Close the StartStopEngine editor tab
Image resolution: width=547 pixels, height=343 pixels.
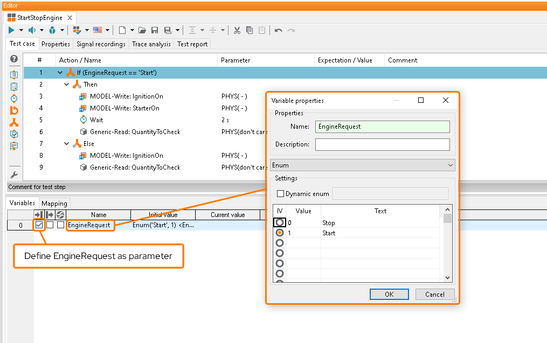70,18
